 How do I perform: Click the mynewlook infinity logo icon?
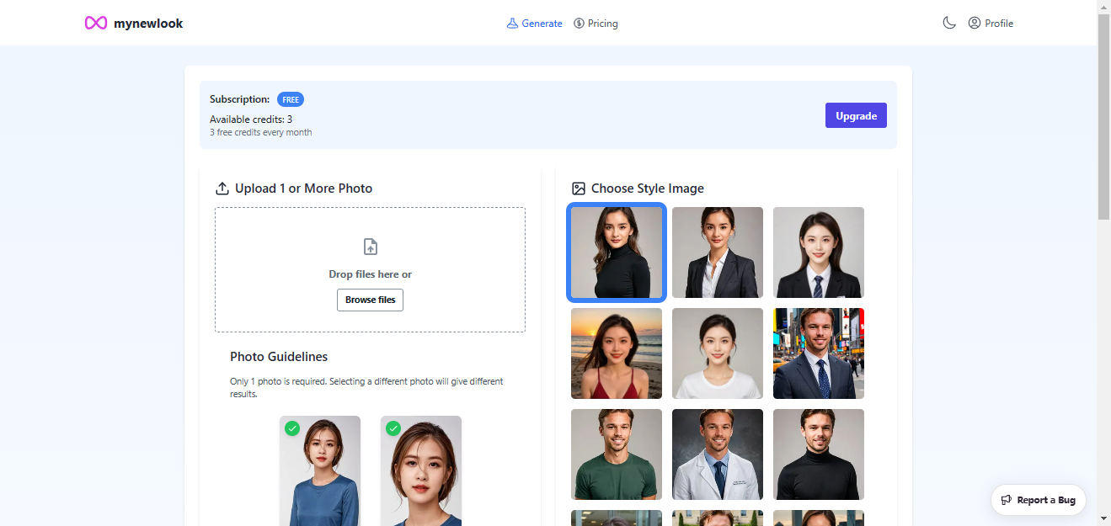(96, 24)
